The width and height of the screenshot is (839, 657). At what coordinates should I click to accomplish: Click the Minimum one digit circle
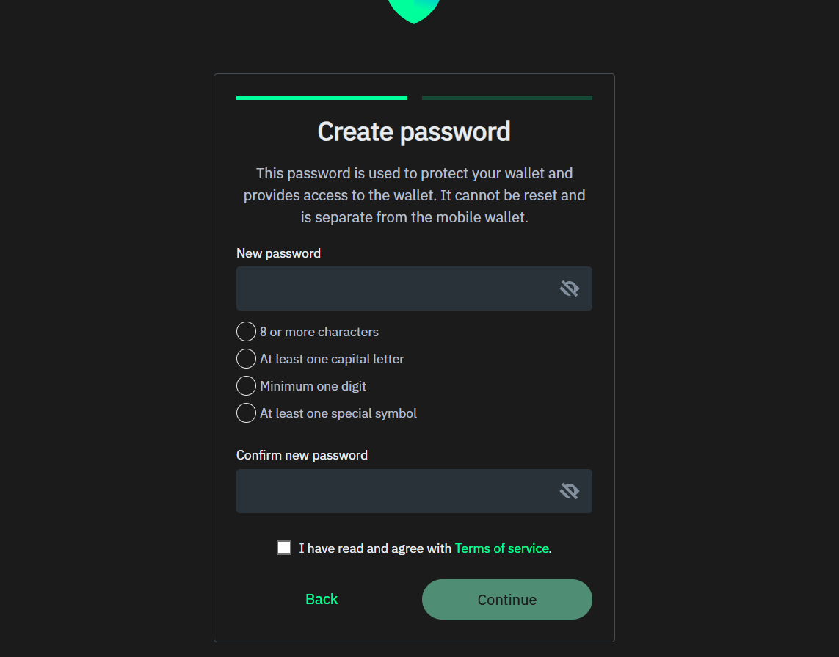[x=247, y=386]
